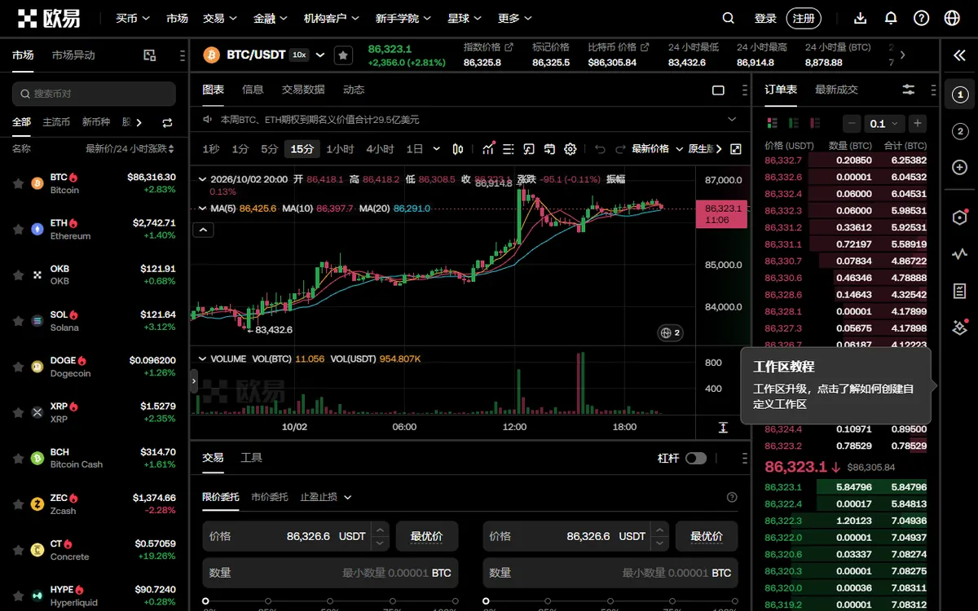Image resolution: width=978 pixels, height=611 pixels.
Task: Favorite the SOL row star
Action: click(18, 321)
